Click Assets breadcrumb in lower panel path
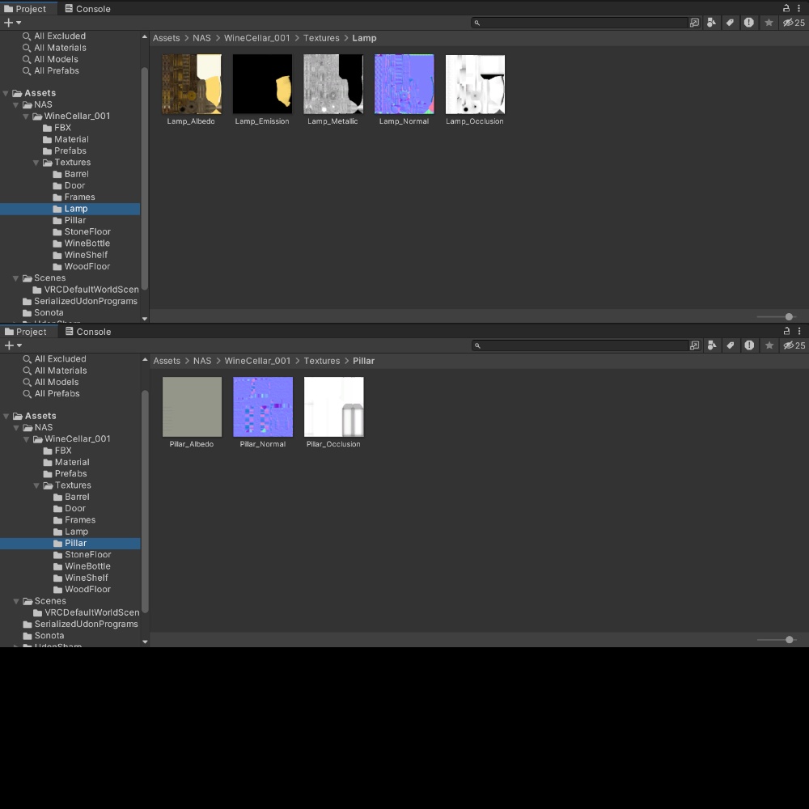The width and height of the screenshot is (809, 809). click(167, 361)
